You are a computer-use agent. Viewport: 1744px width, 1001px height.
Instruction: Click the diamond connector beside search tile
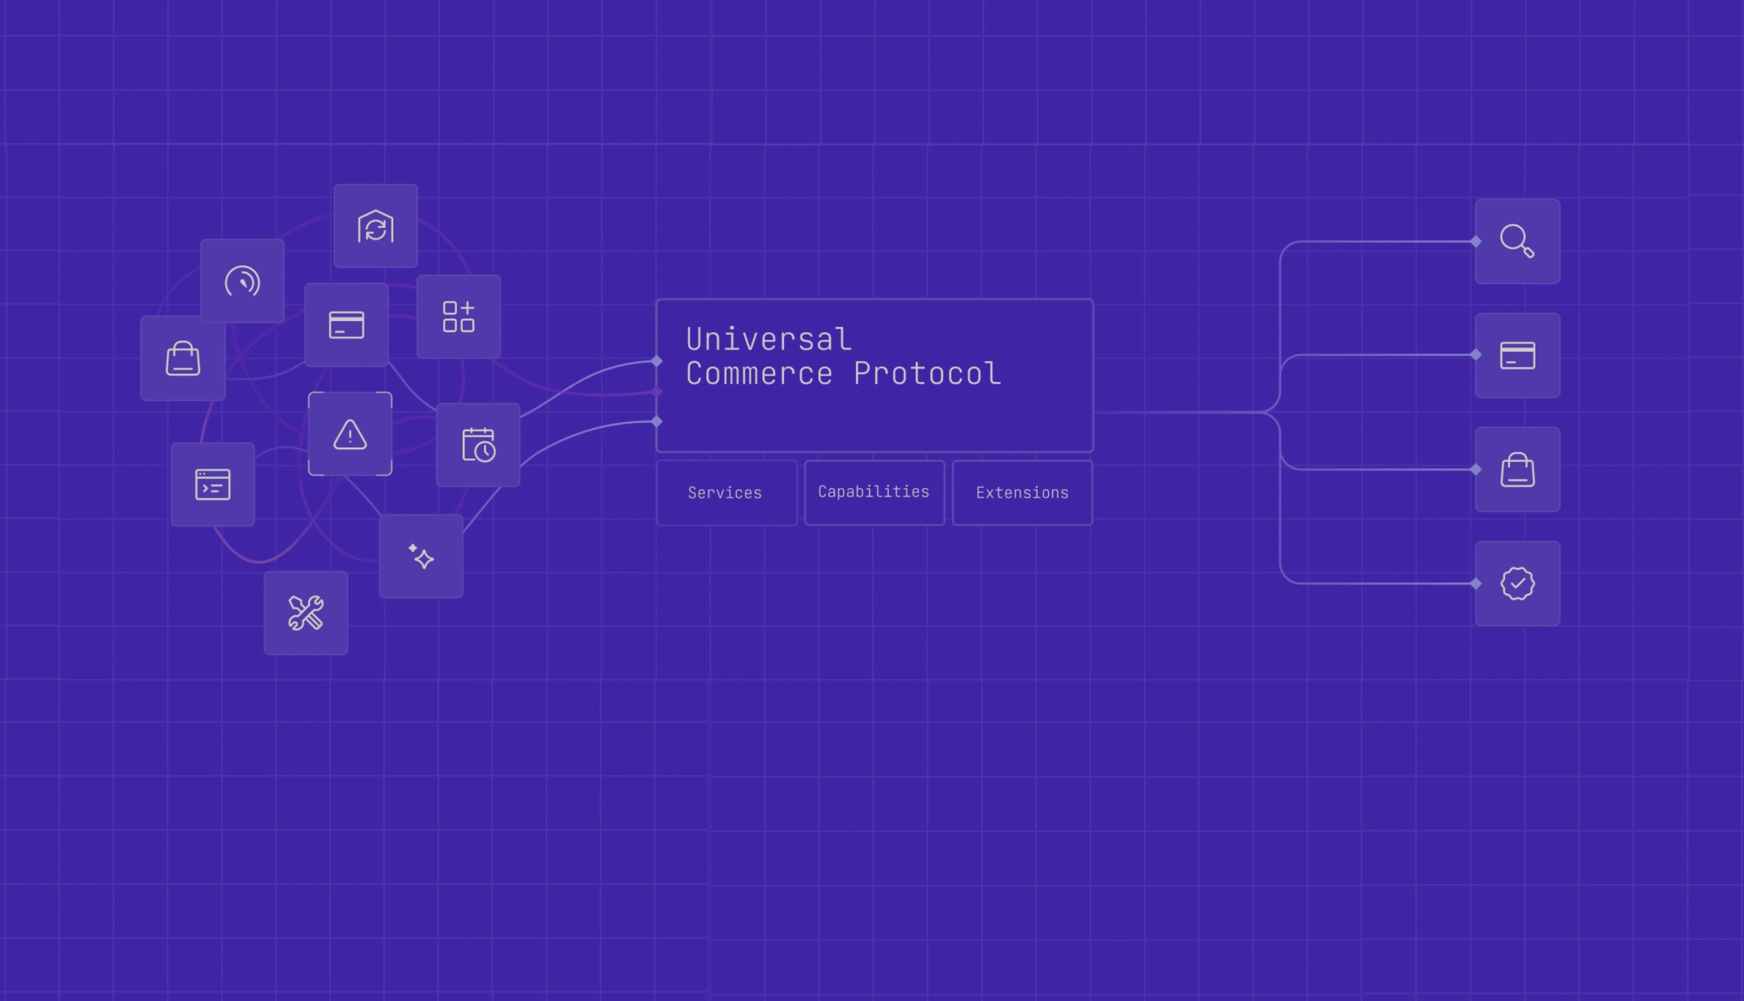(x=1476, y=241)
